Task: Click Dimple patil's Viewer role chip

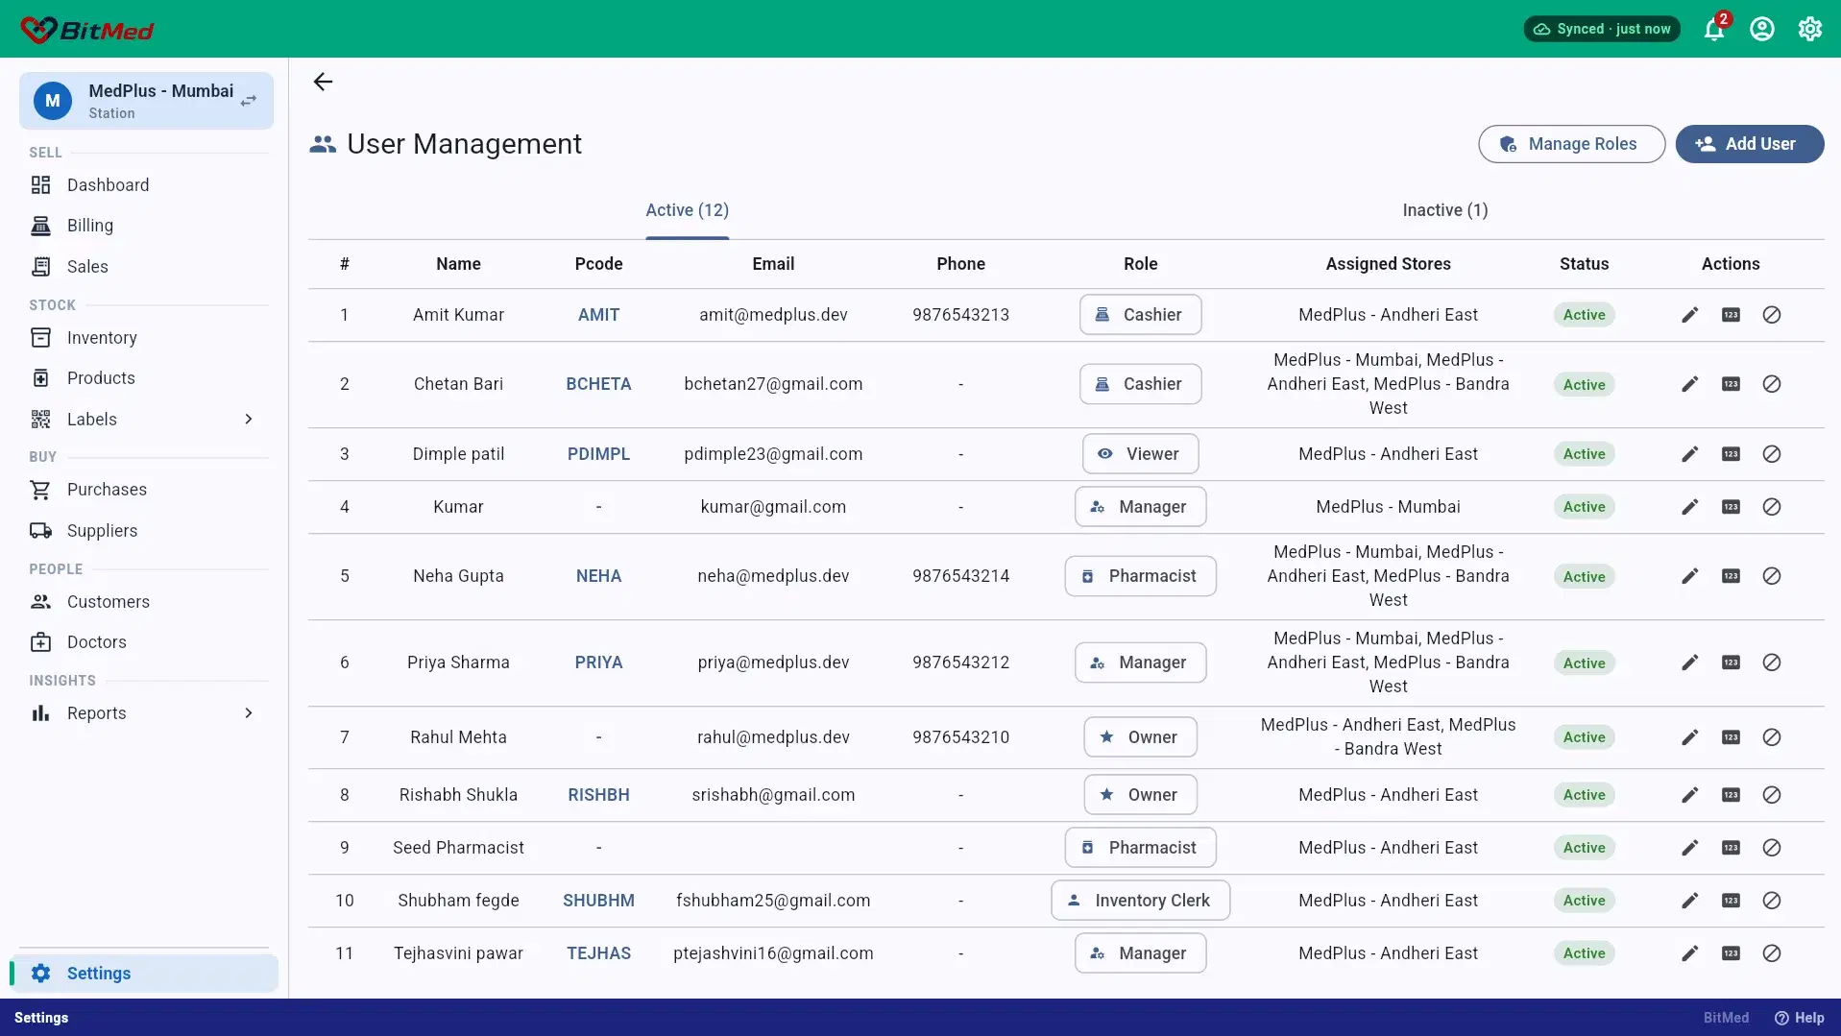Action: [x=1140, y=454]
